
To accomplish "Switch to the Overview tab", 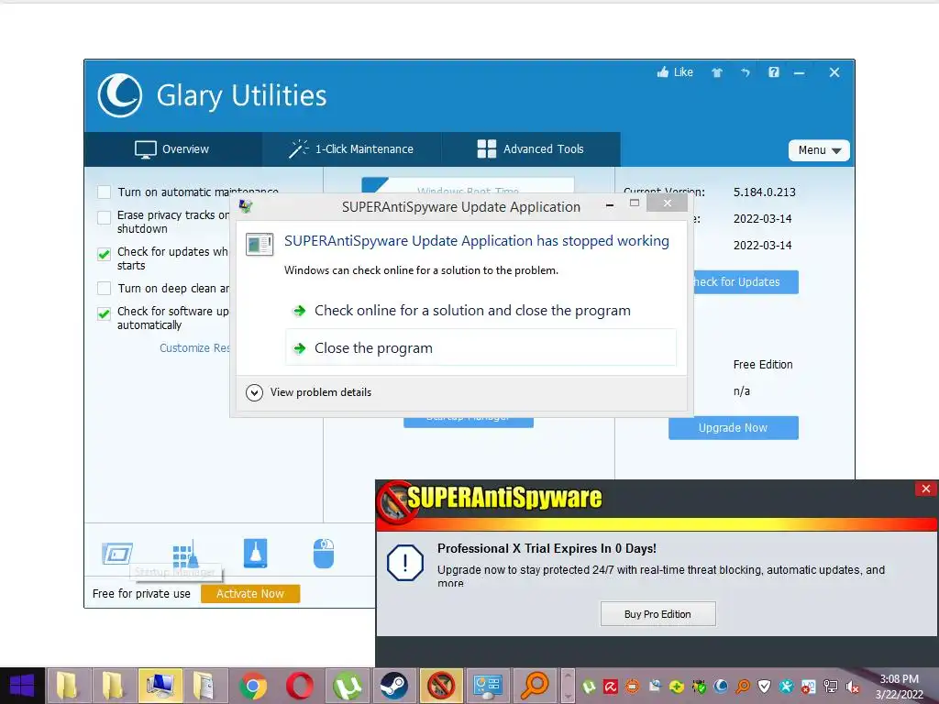I will (x=172, y=149).
